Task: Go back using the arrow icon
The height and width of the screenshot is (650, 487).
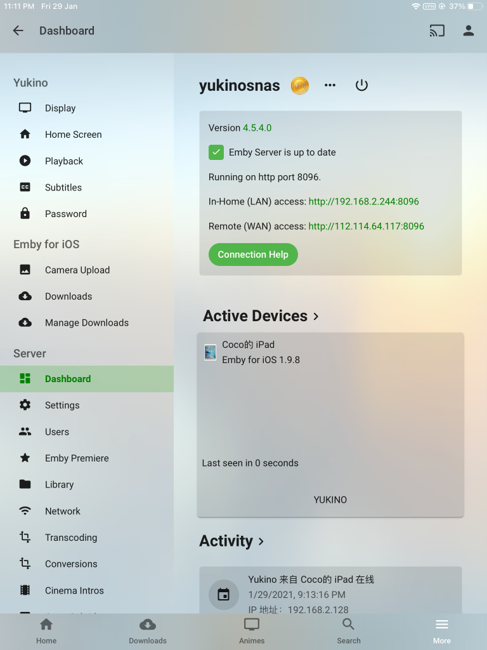Action: pyautogui.click(x=18, y=30)
